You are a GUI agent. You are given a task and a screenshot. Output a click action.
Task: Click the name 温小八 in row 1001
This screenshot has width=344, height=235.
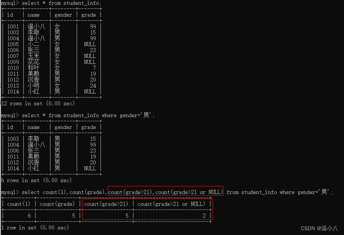click(36, 27)
